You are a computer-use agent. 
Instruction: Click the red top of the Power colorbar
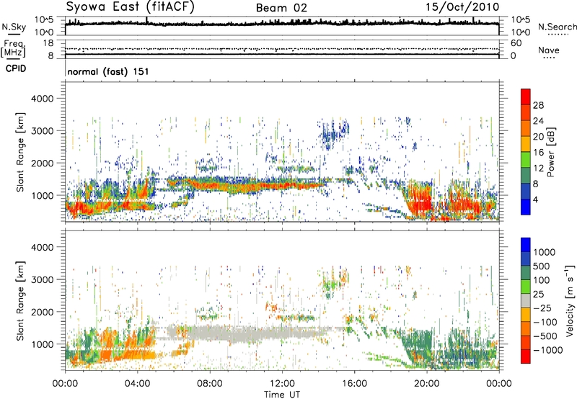[526, 97]
